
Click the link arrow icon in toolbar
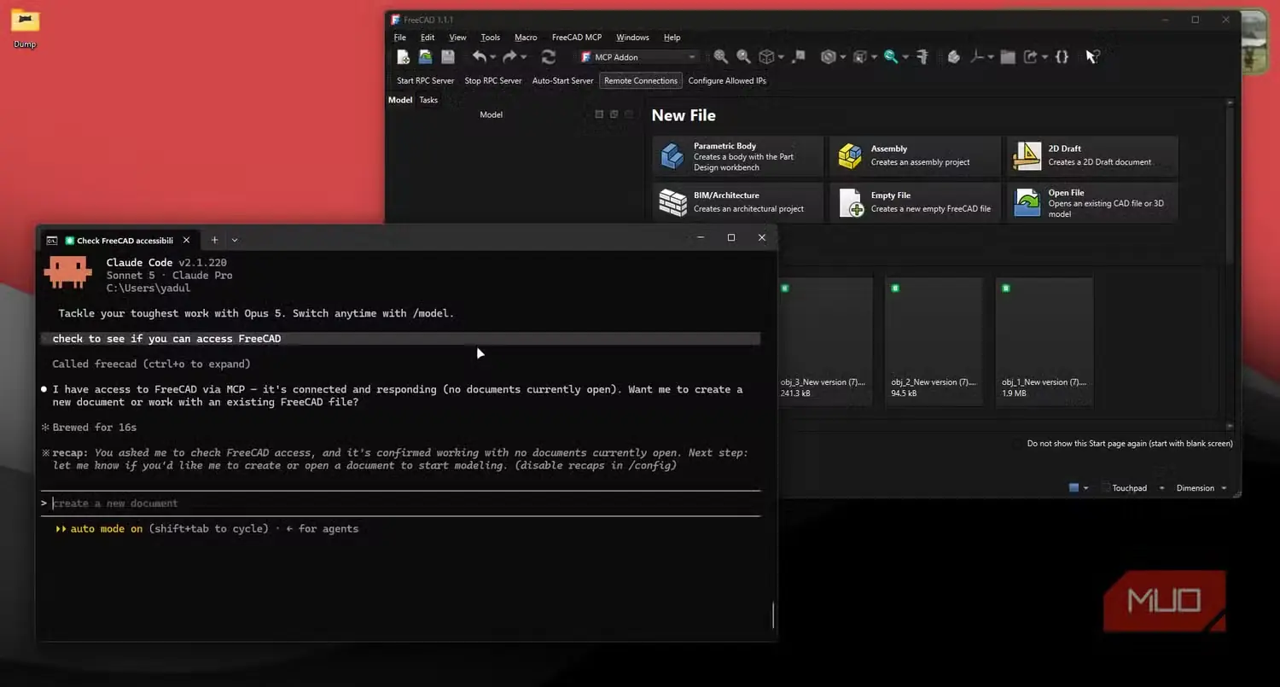[x=1031, y=57]
